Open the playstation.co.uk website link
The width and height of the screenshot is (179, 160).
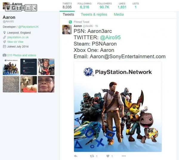click(18, 37)
